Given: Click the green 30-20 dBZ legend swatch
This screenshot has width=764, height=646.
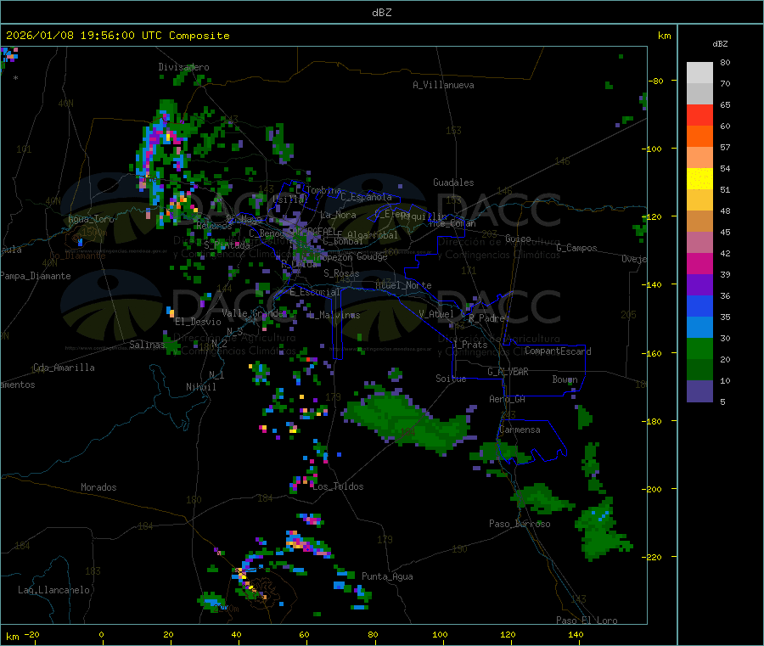Looking at the screenshot, I should 699,348.
